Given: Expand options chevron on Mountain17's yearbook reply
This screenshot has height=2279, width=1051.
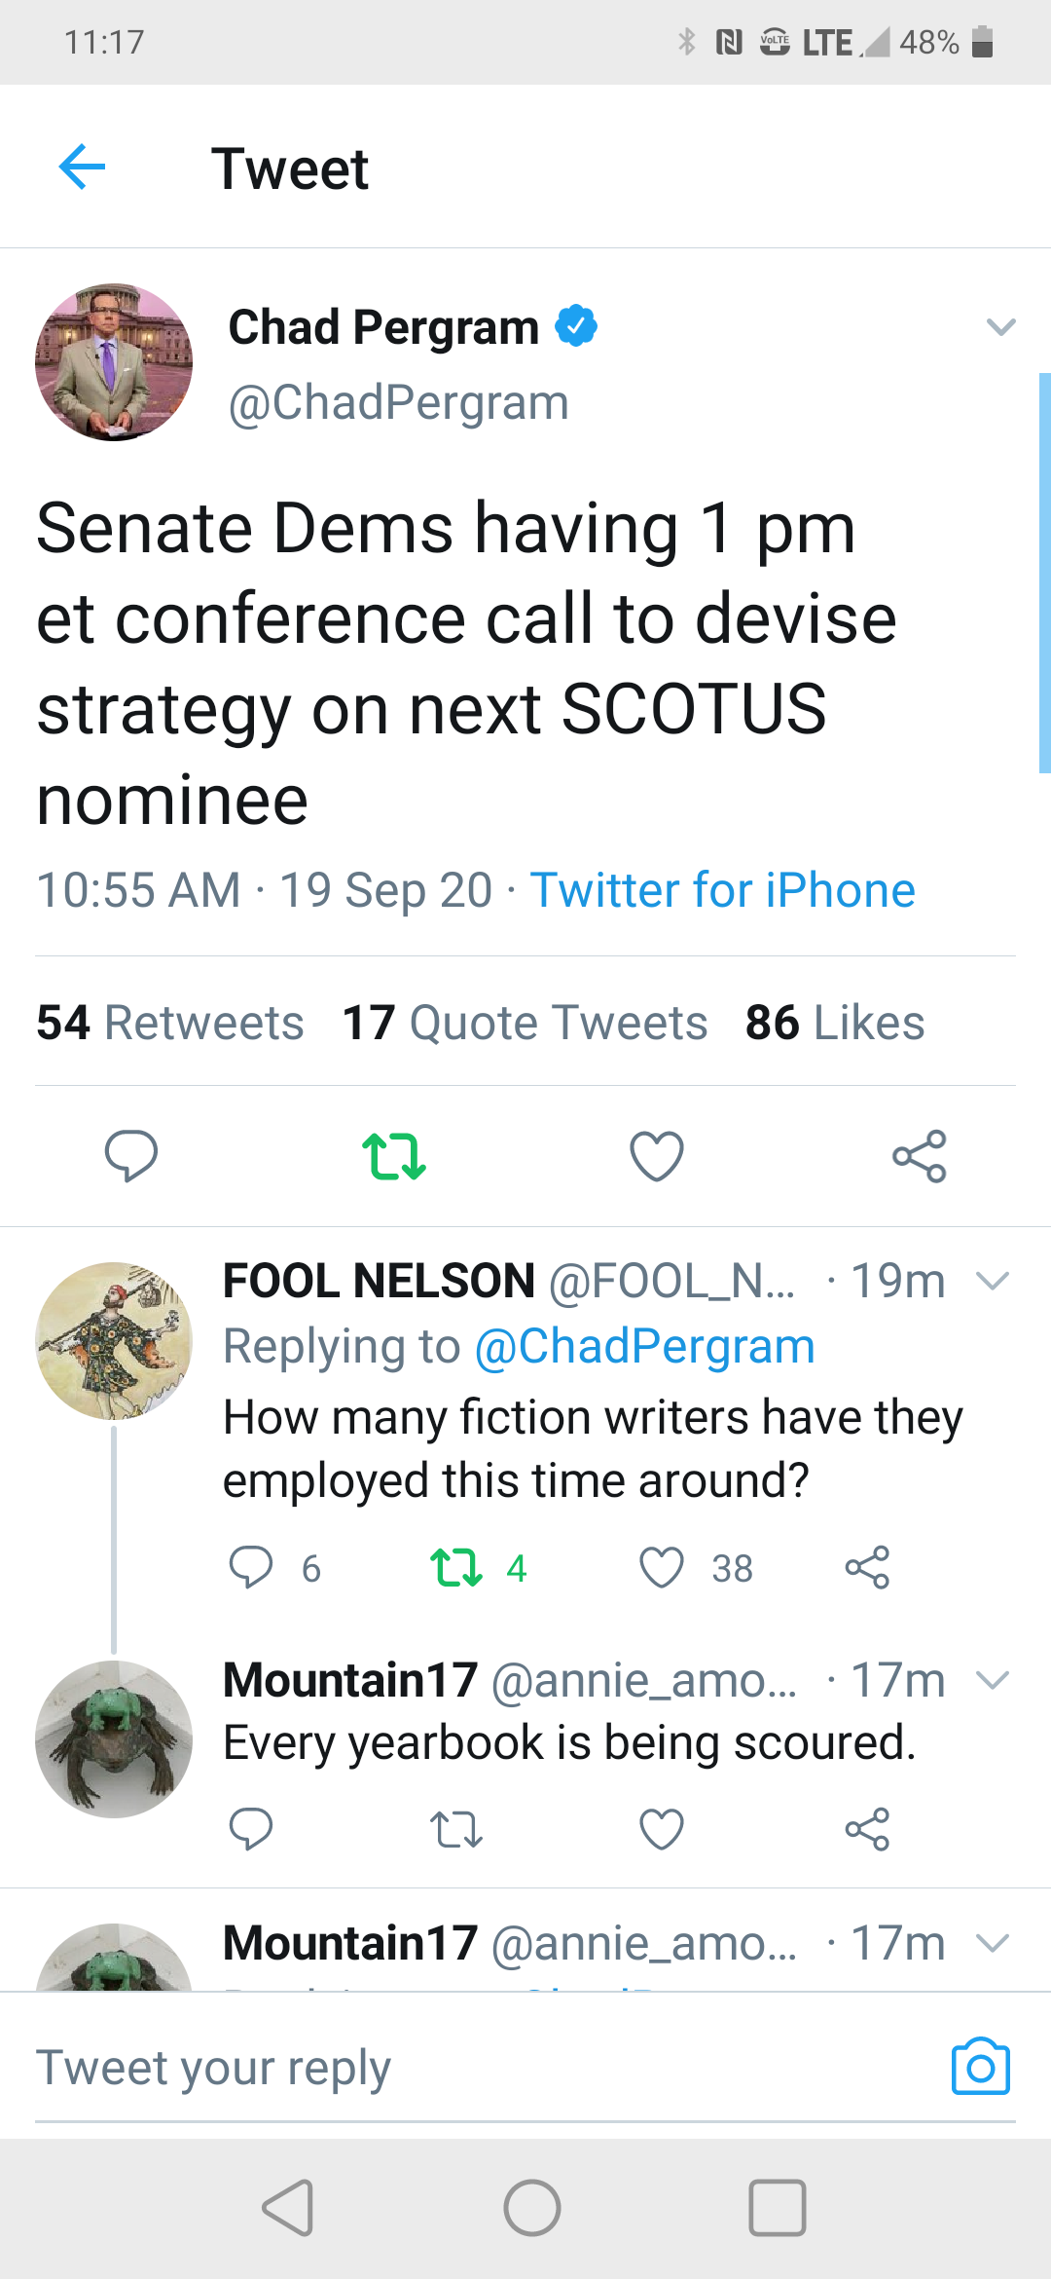Looking at the screenshot, I should point(993,1680).
